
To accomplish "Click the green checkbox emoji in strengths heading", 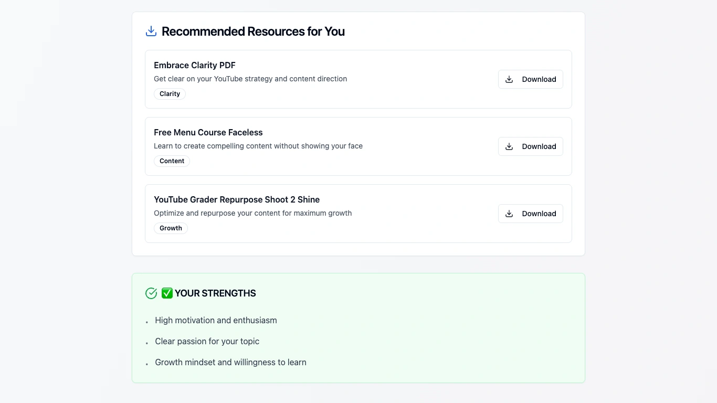I will (x=167, y=293).
